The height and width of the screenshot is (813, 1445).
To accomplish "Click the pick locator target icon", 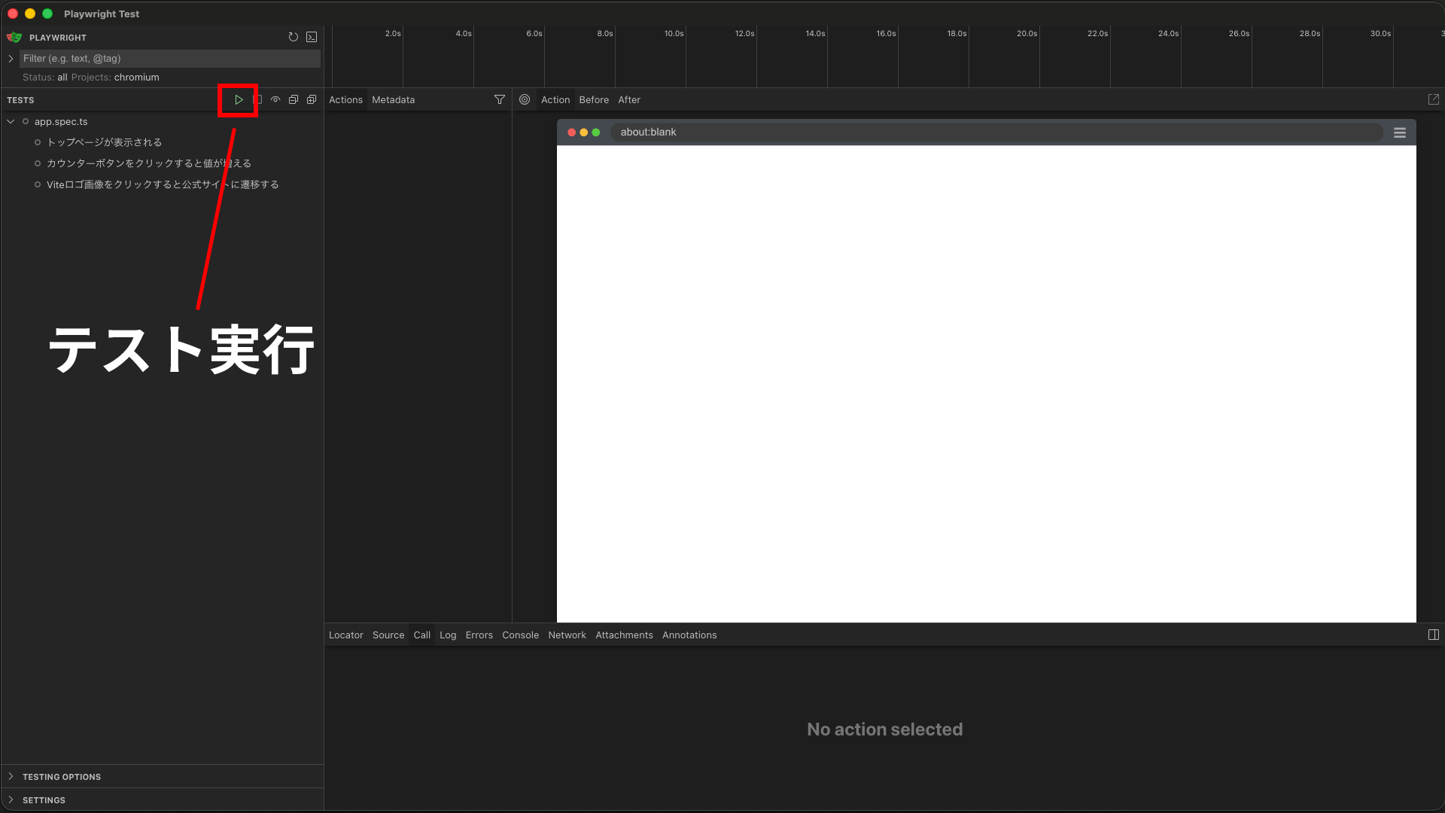I will (525, 99).
